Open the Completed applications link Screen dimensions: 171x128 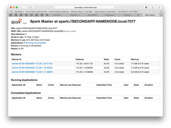click(41, 43)
